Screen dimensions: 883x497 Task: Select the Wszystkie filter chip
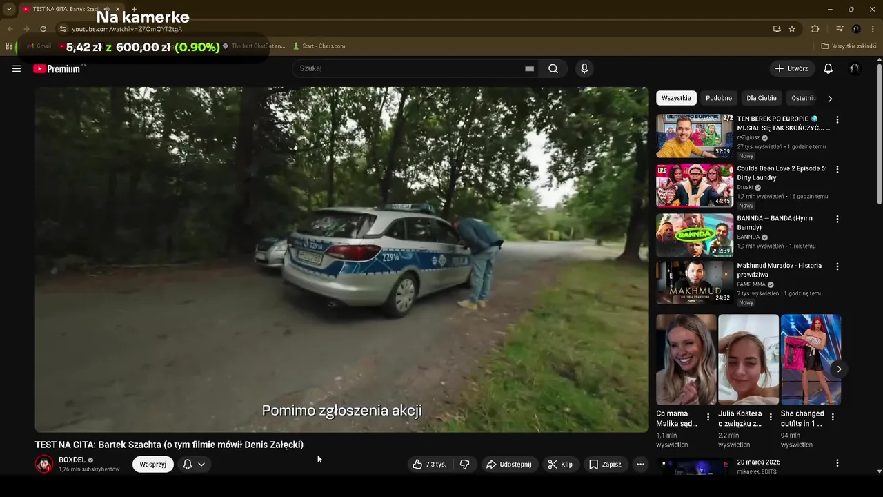tap(676, 98)
